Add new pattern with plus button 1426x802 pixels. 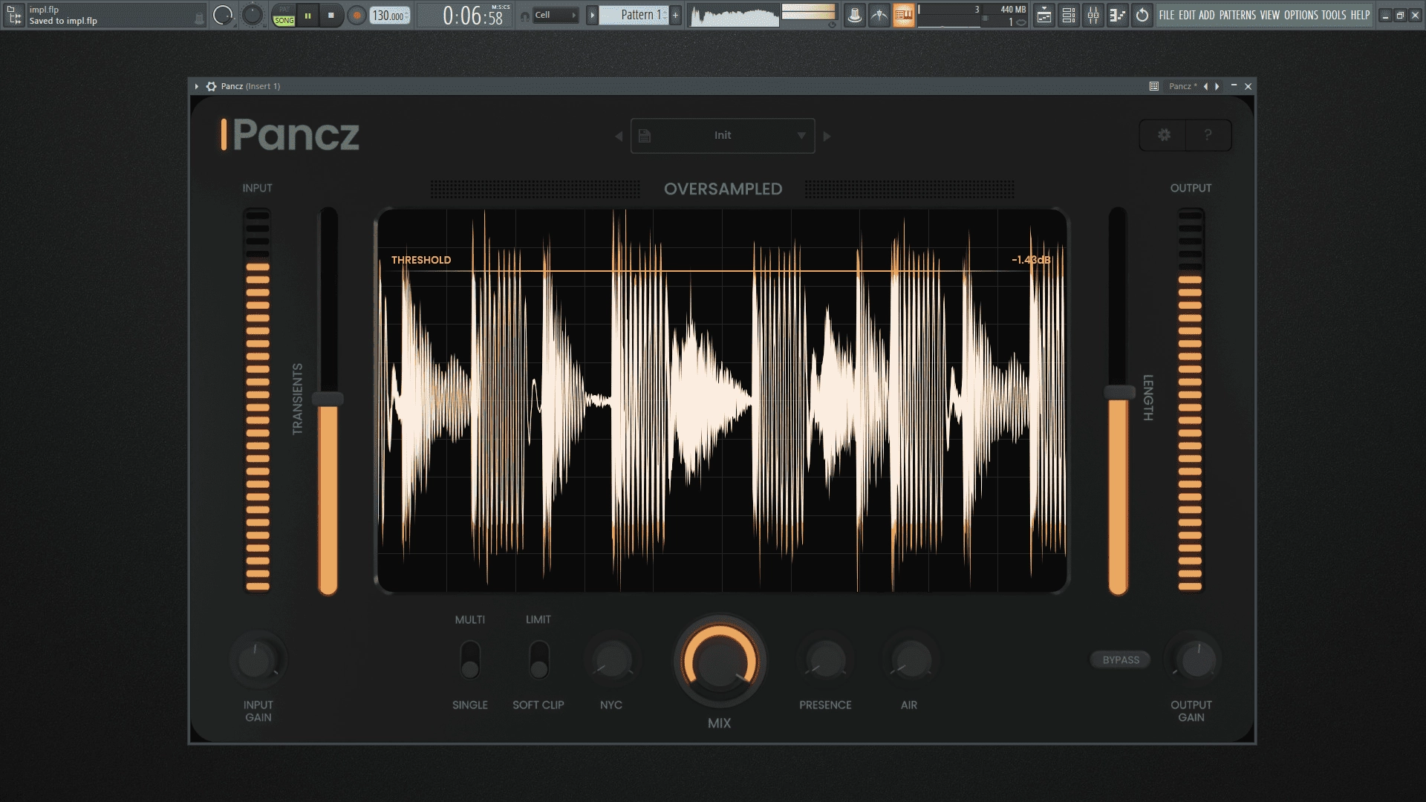click(675, 15)
